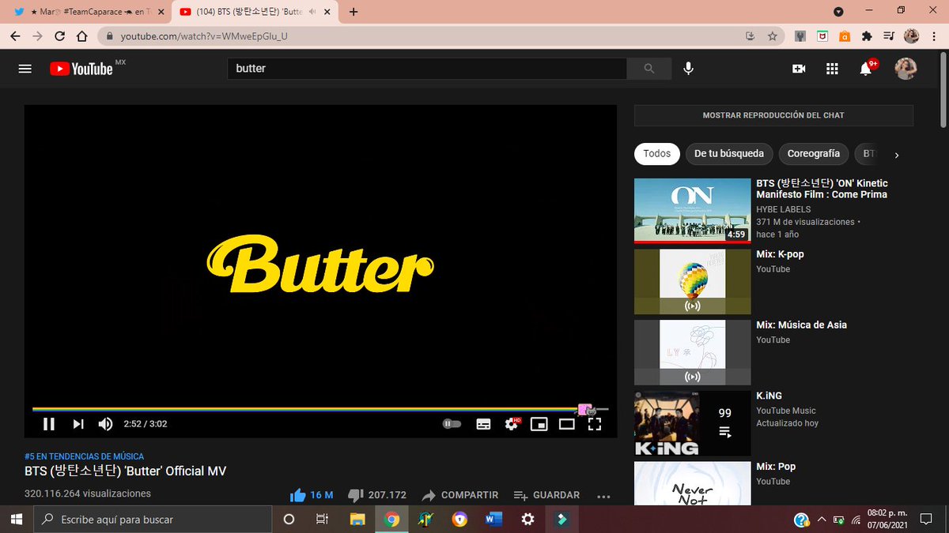
Task: Open the tab search dropdown arrow
Action: click(838, 12)
